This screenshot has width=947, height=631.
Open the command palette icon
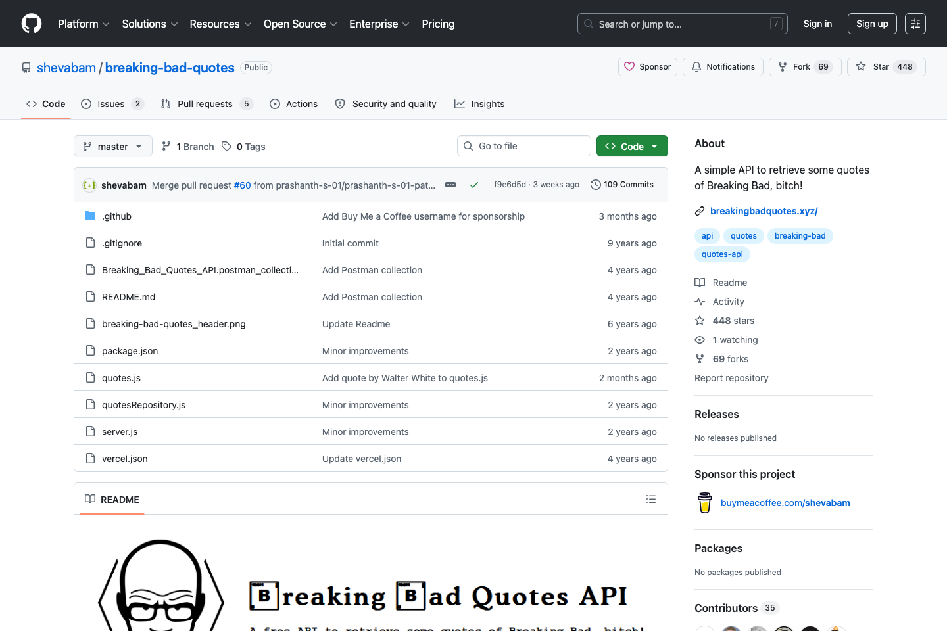click(915, 24)
